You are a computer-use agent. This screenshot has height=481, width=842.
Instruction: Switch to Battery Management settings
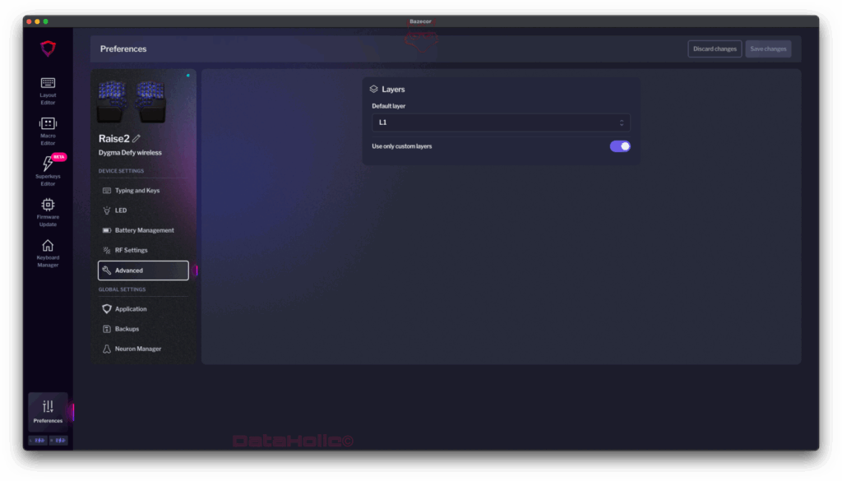(x=144, y=230)
